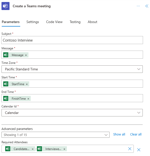
Task: Clear the Required Attendees field contents
Action: pyautogui.click(x=130, y=149)
